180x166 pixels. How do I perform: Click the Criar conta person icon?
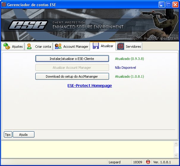tap(29, 46)
